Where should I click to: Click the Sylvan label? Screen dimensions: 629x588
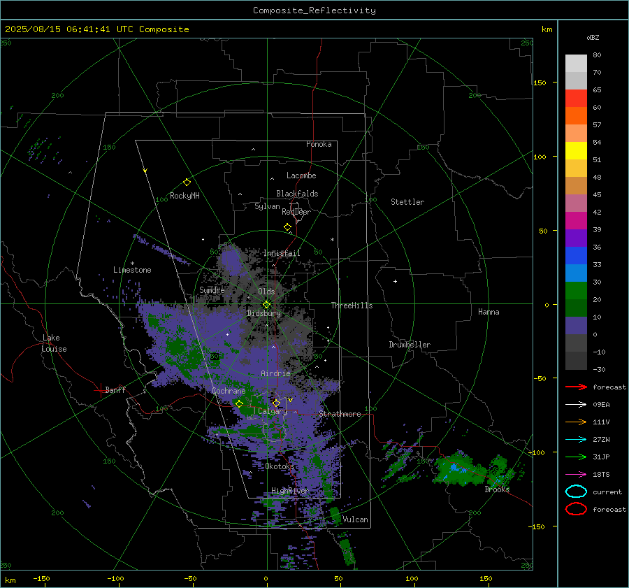pos(267,206)
